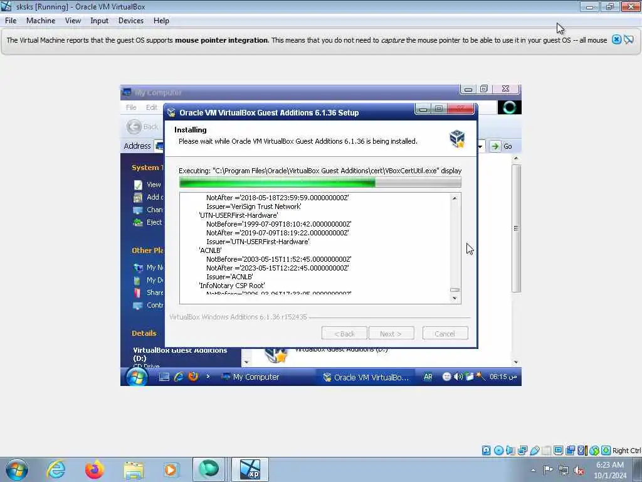The image size is (642, 482).
Task: Click the optical disk status icon
Action: pyautogui.click(x=498, y=451)
